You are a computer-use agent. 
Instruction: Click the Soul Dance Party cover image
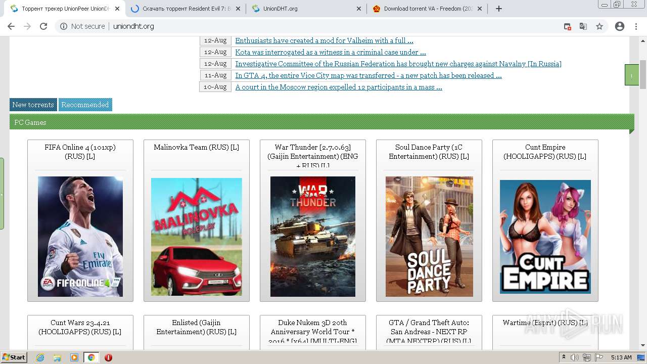429,237
